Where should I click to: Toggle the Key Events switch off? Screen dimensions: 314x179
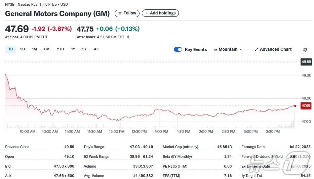[x=178, y=49]
